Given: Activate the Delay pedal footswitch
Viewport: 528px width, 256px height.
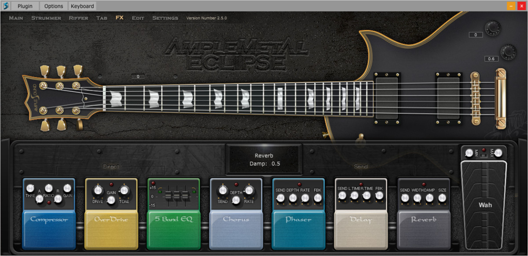Looking at the screenshot, I should (361, 228).
